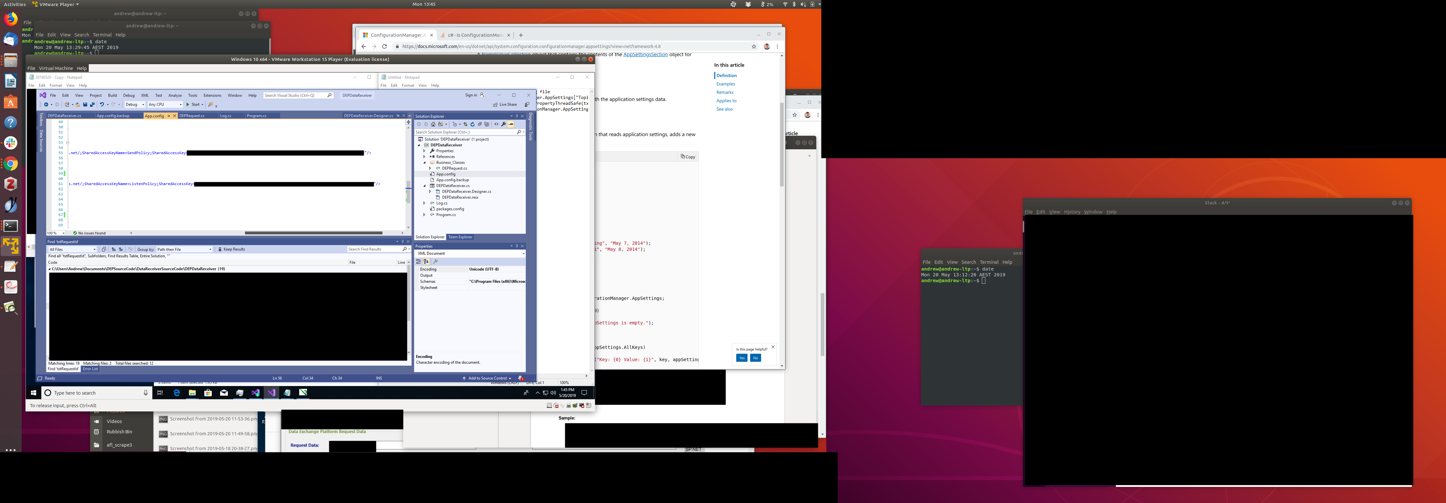
Task: Open the Build menu in Visual Studio
Action: [x=112, y=95]
